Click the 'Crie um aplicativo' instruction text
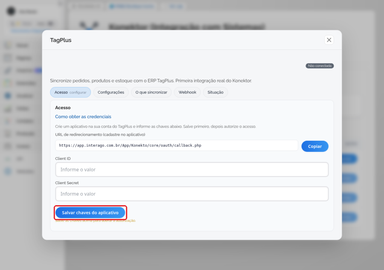 pos(155,127)
